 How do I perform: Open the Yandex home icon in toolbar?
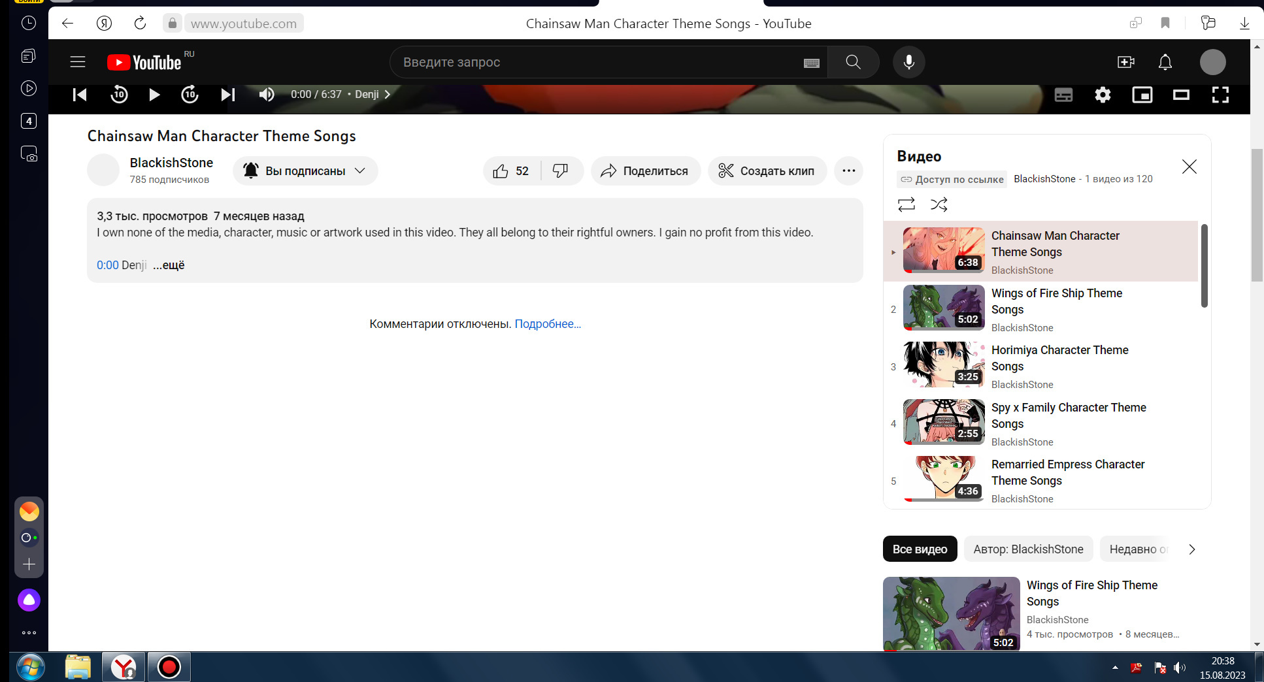(104, 24)
